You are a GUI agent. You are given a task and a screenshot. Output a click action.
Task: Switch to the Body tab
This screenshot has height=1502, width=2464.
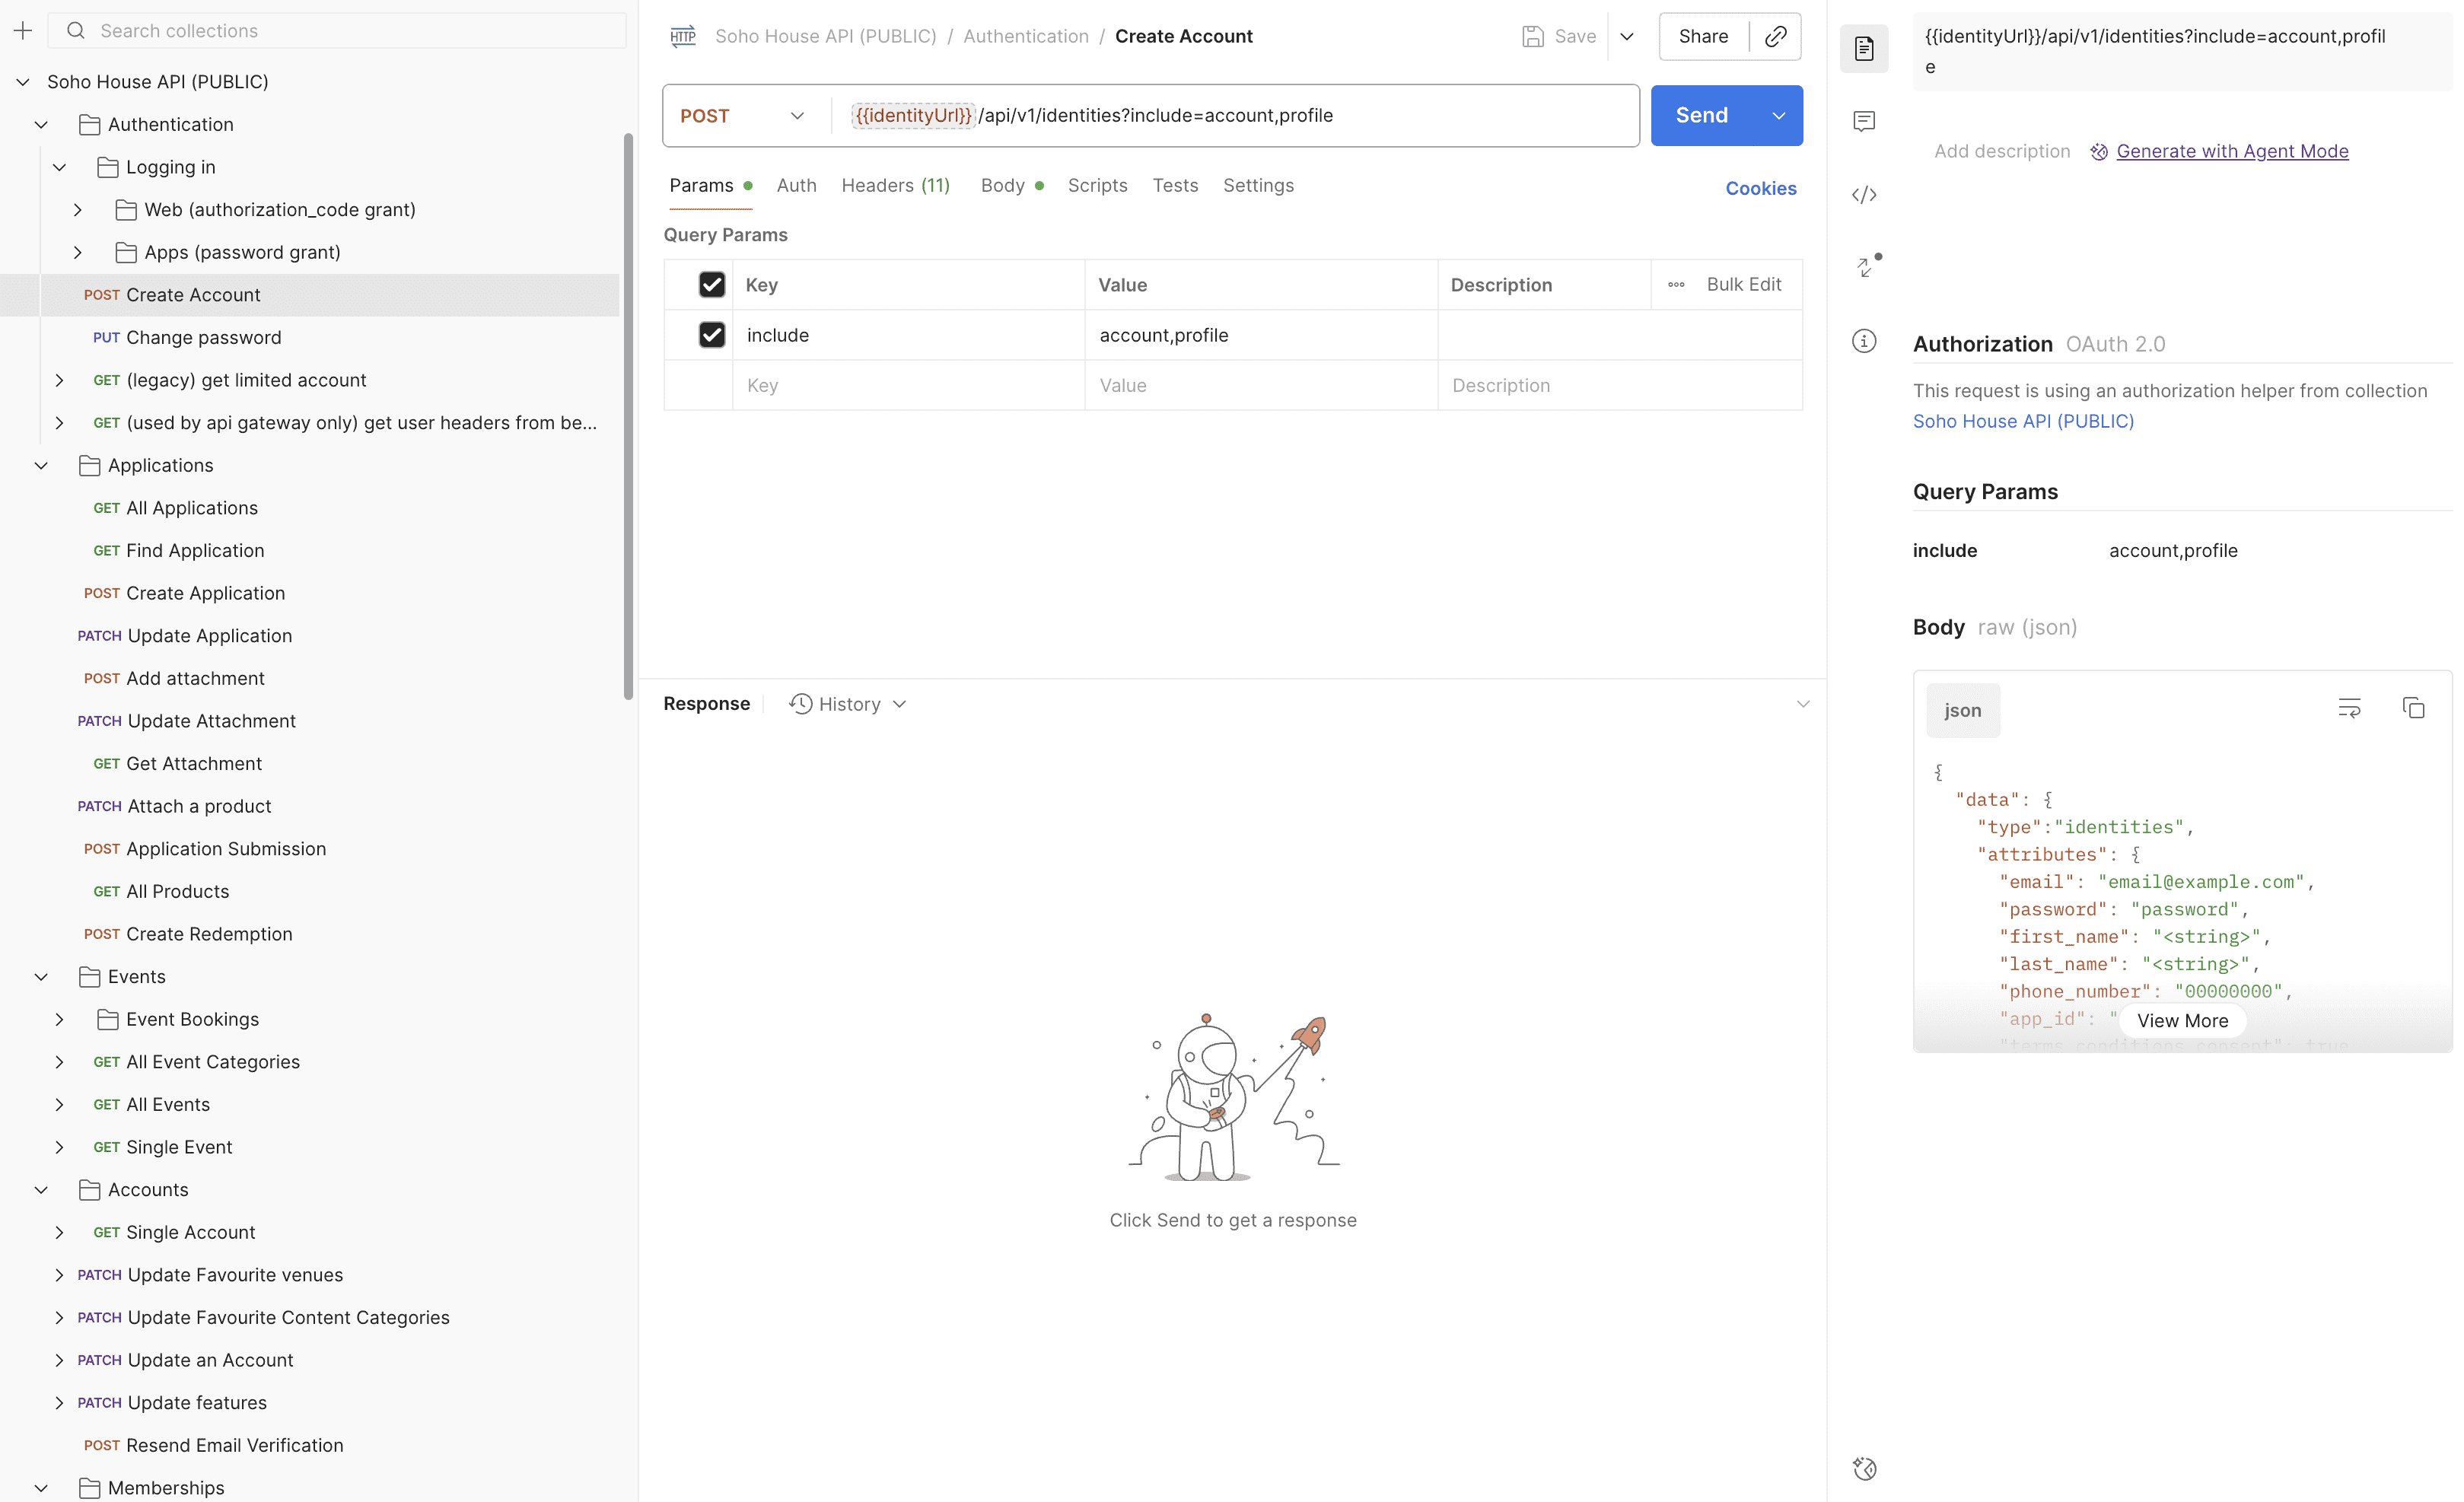pos(1003,186)
